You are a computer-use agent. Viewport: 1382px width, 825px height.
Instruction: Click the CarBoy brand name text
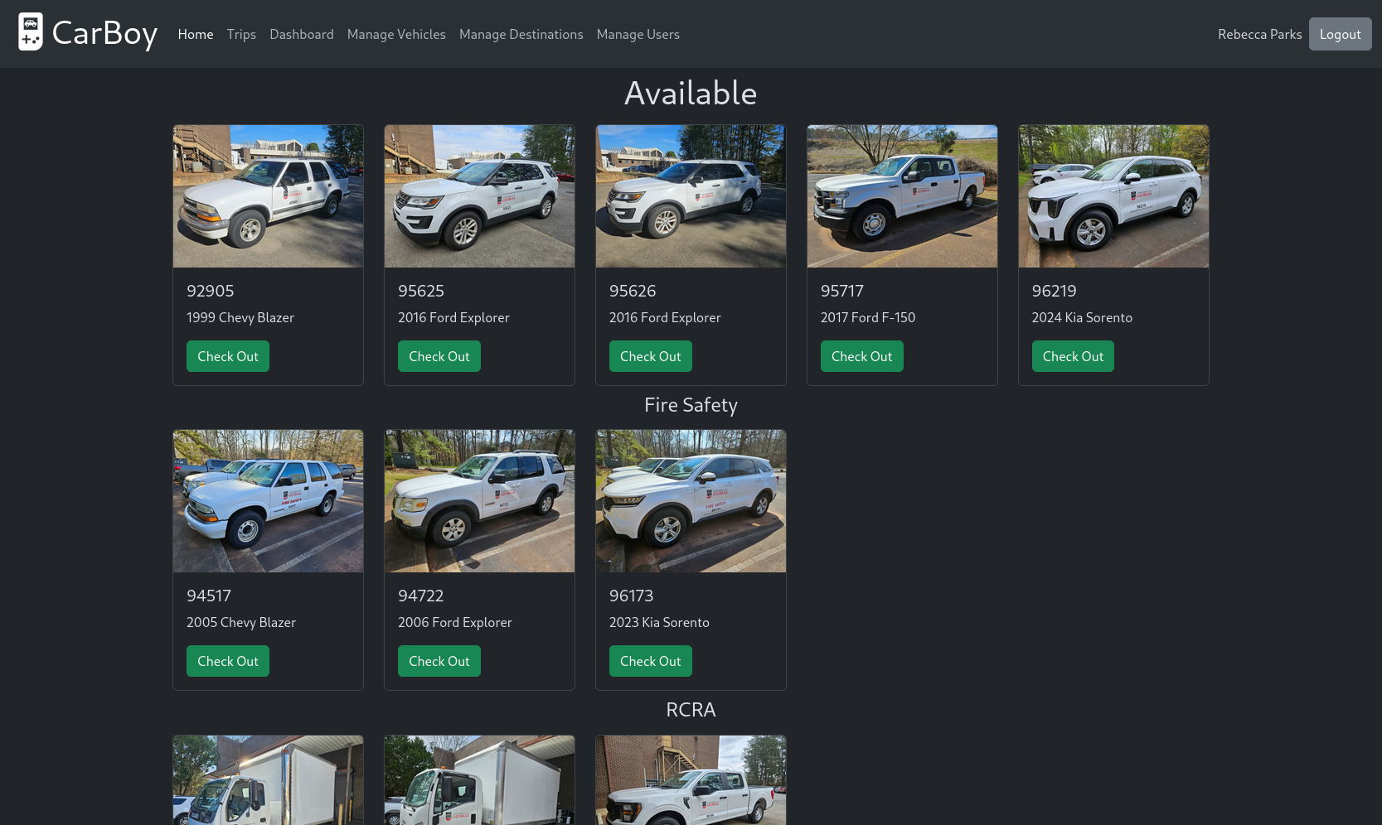pos(104,33)
